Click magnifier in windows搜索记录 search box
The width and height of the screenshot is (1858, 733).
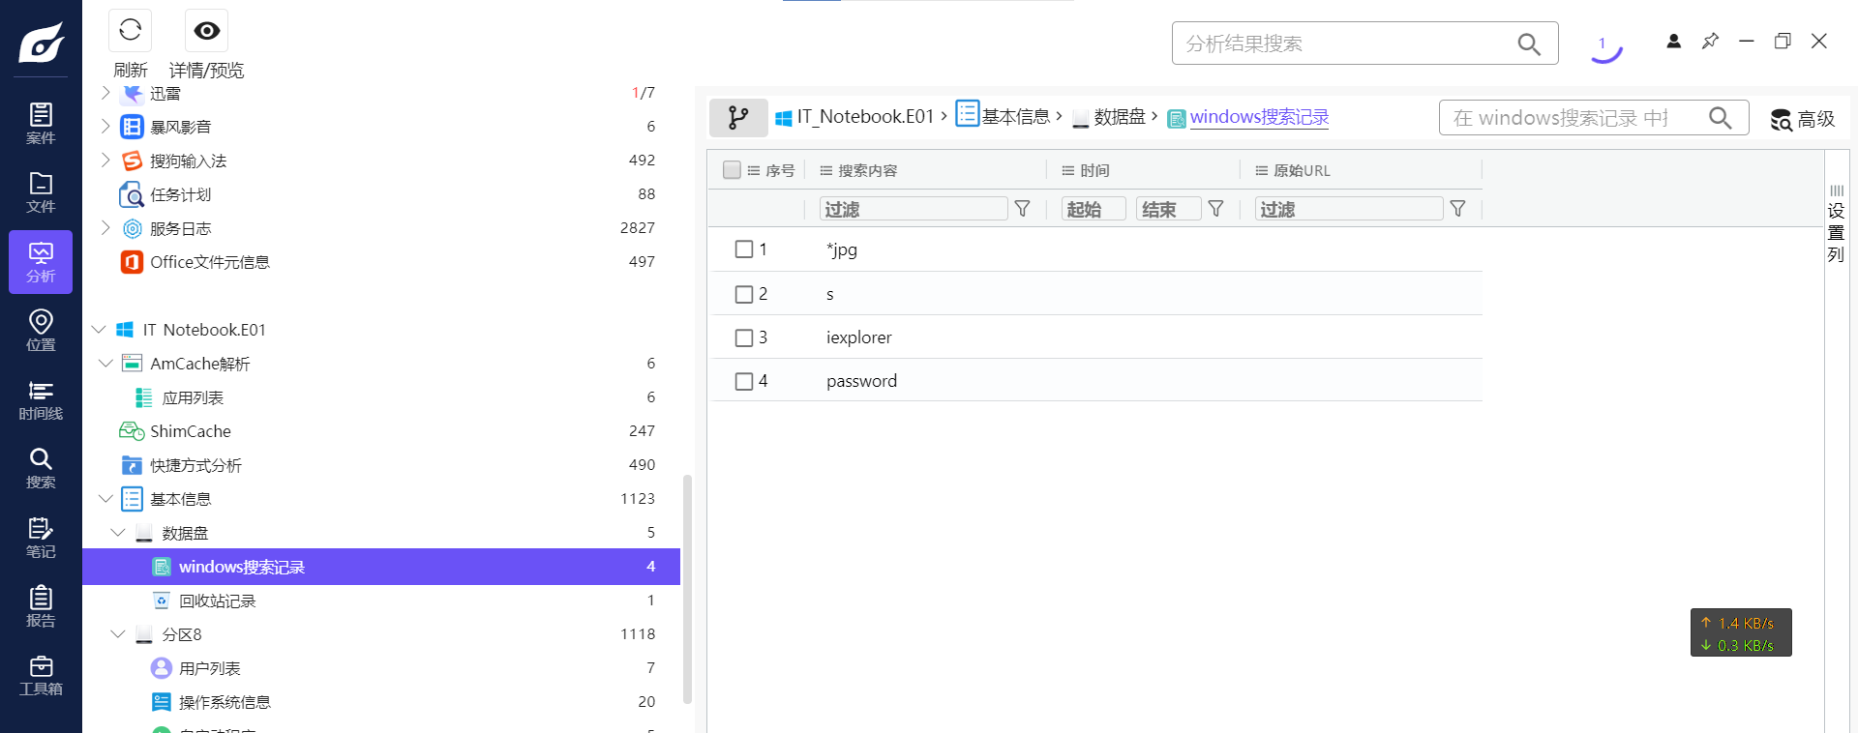(x=1721, y=117)
